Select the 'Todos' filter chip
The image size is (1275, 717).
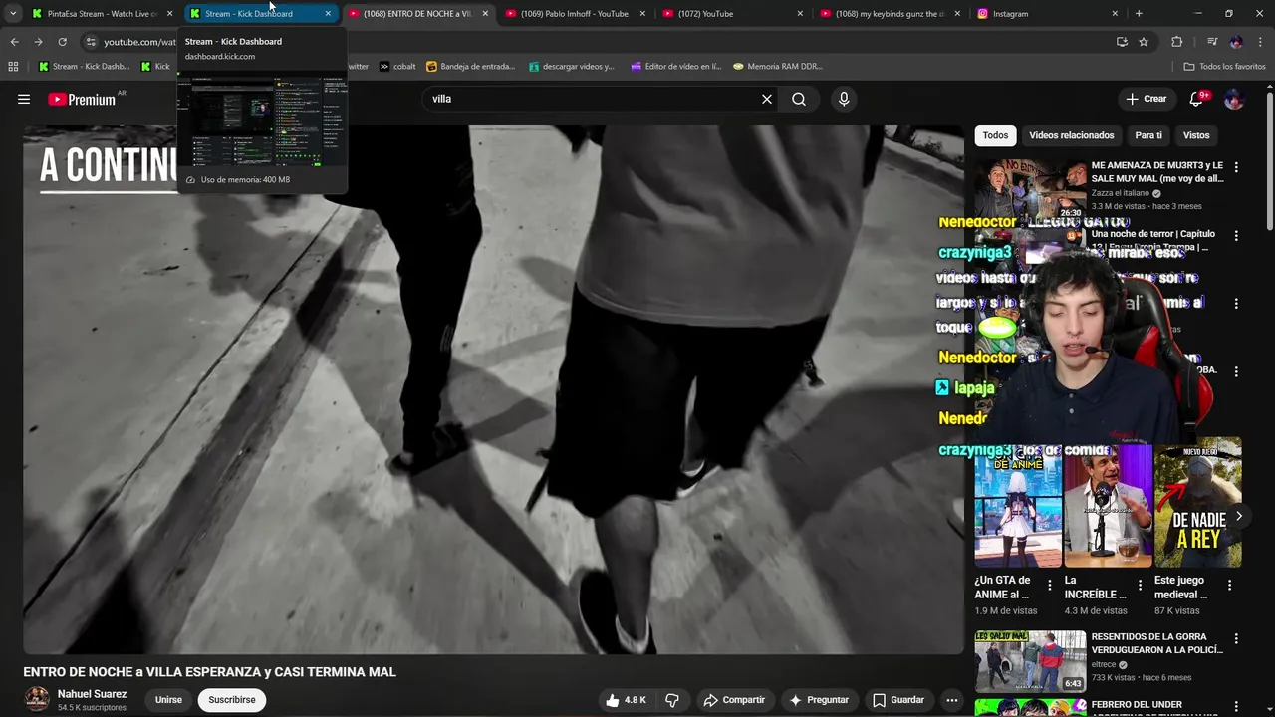tap(995, 135)
